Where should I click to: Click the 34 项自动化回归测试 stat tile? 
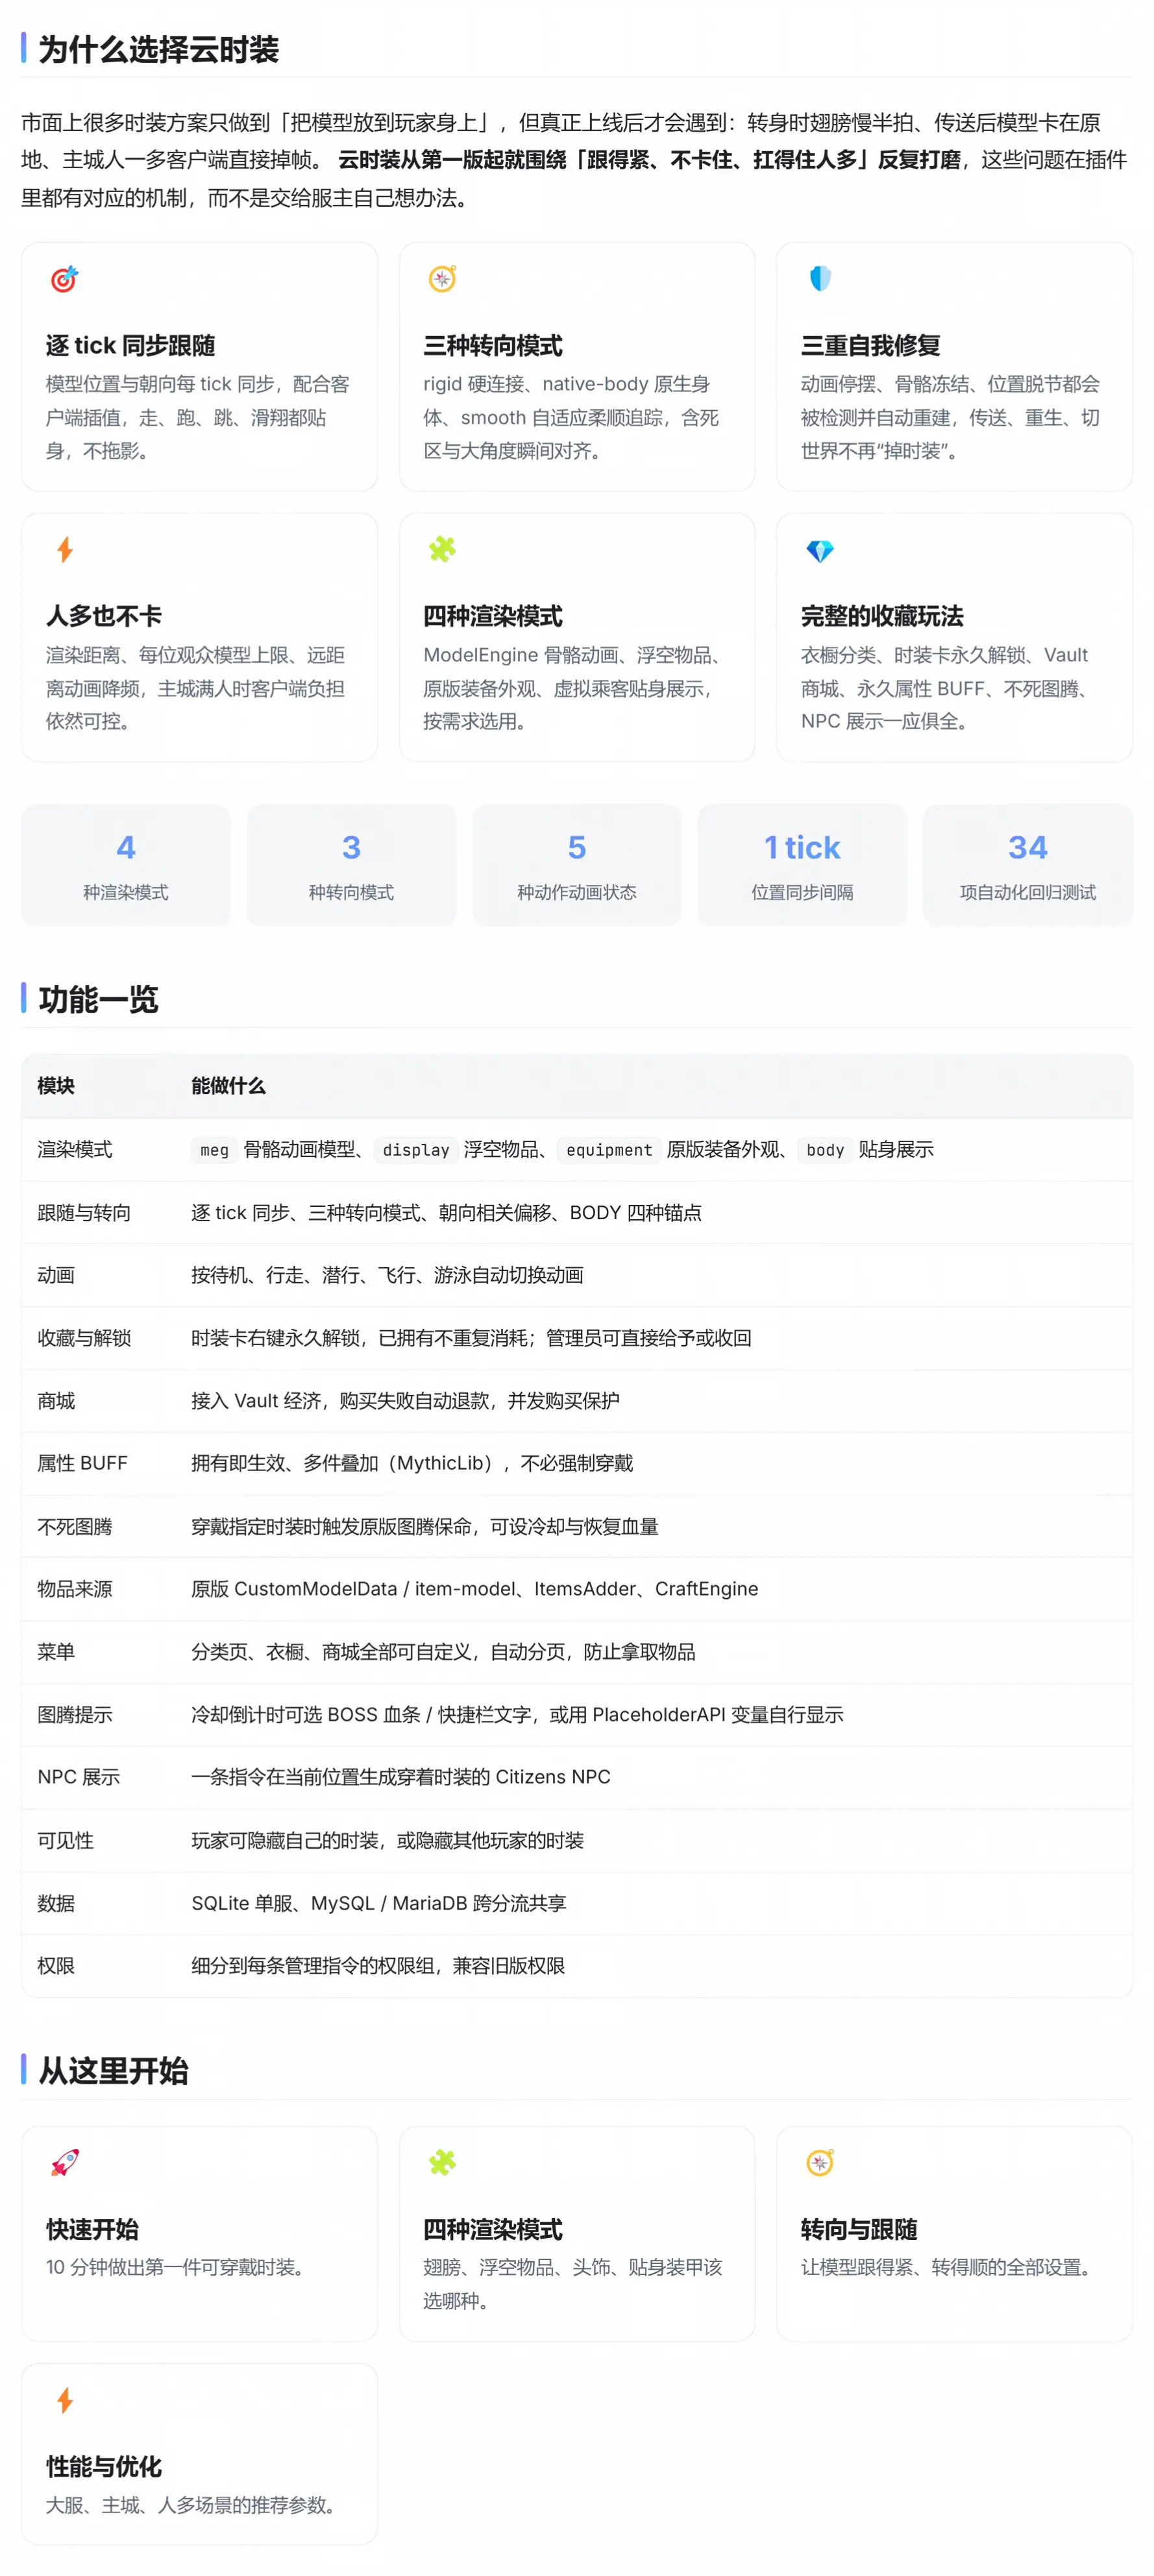1028,865
